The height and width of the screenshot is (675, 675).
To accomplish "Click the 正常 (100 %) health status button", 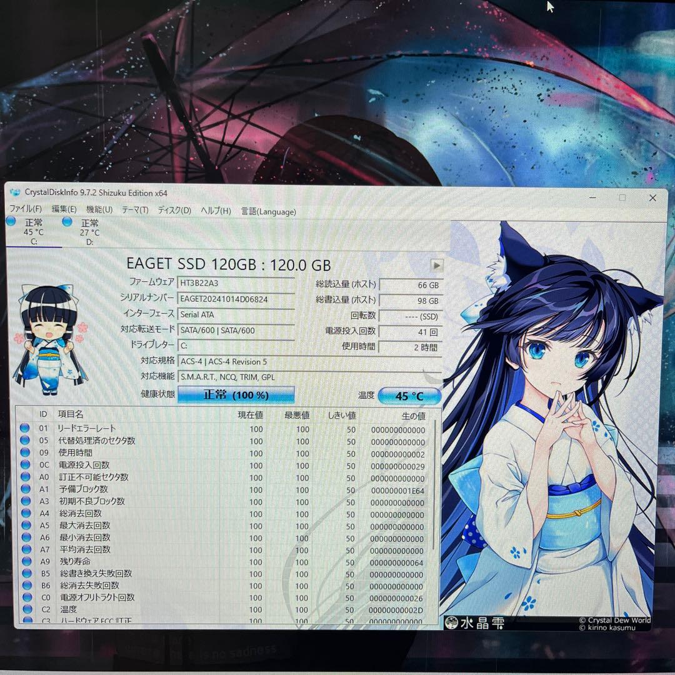I will click(236, 395).
